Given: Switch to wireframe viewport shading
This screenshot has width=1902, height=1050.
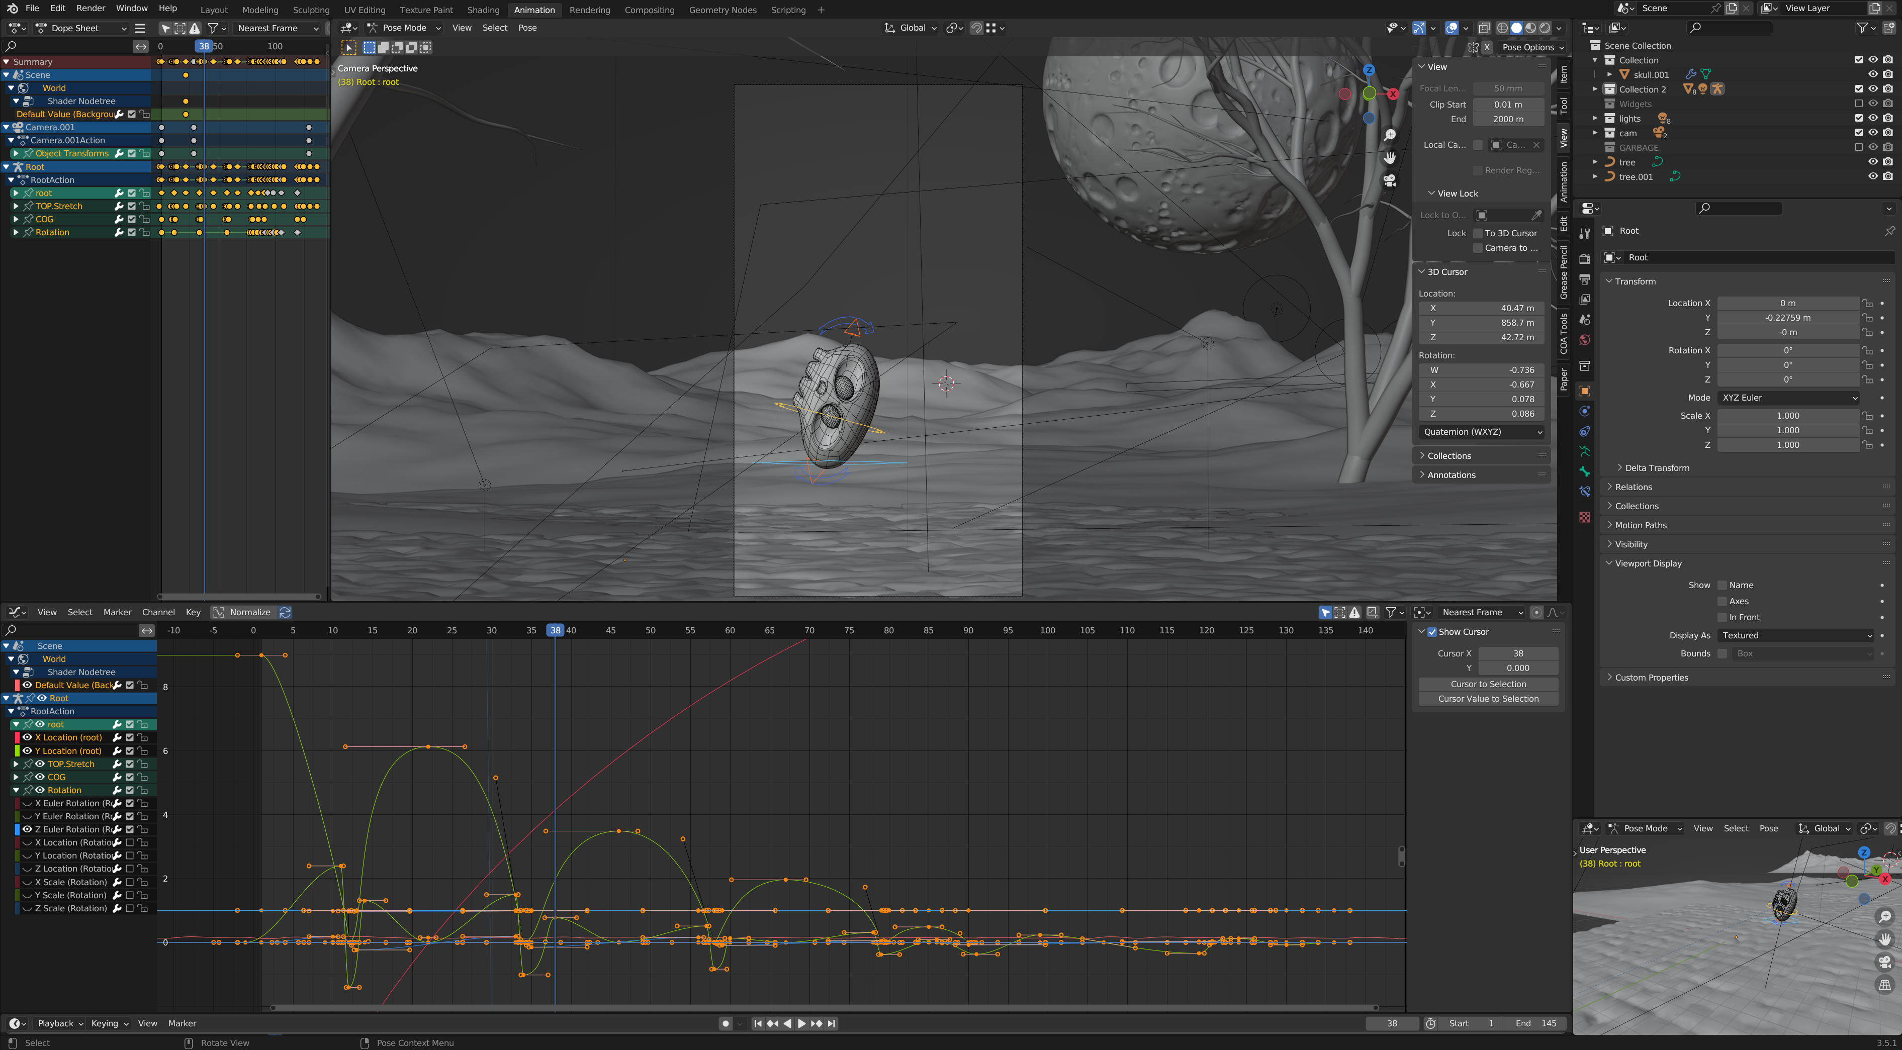Looking at the screenshot, I should 1503,28.
